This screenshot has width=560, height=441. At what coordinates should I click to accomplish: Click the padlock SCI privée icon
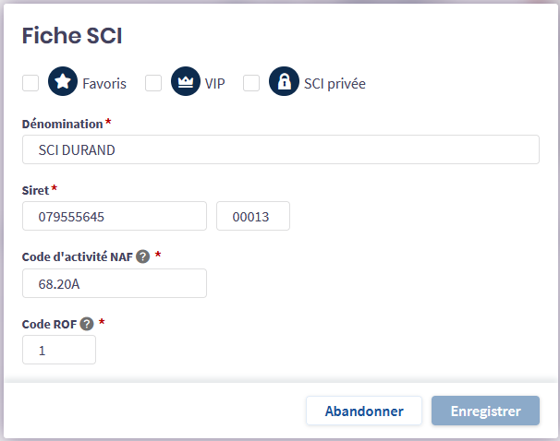click(x=284, y=82)
